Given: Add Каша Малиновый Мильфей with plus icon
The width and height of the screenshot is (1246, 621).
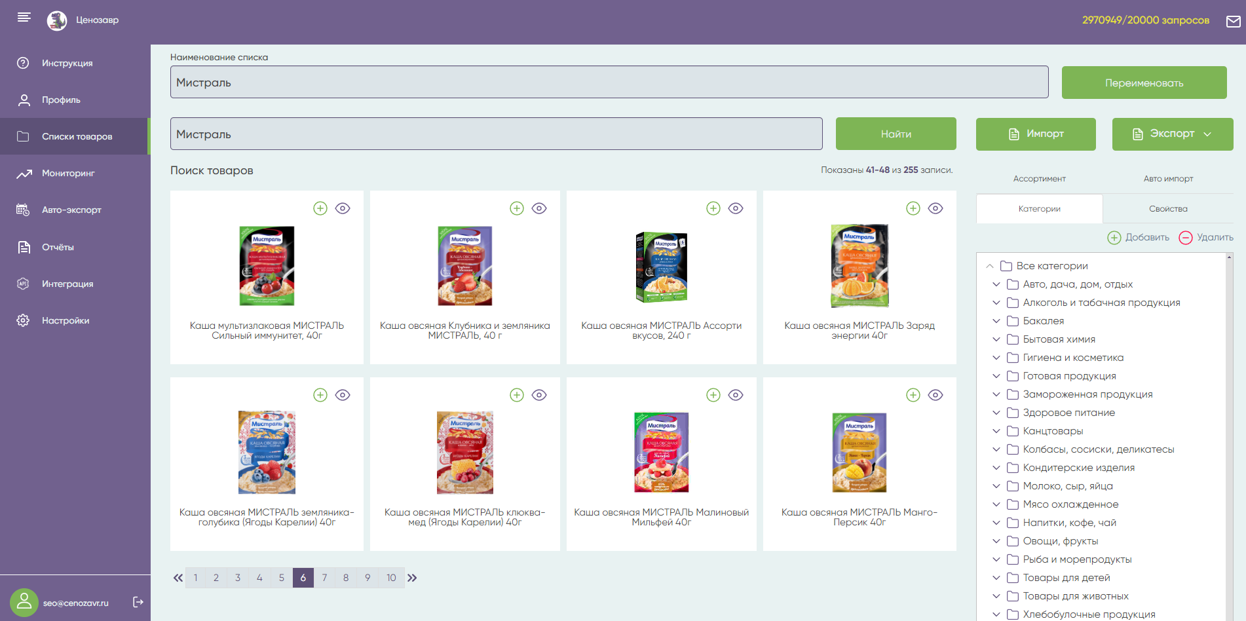Looking at the screenshot, I should [713, 395].
